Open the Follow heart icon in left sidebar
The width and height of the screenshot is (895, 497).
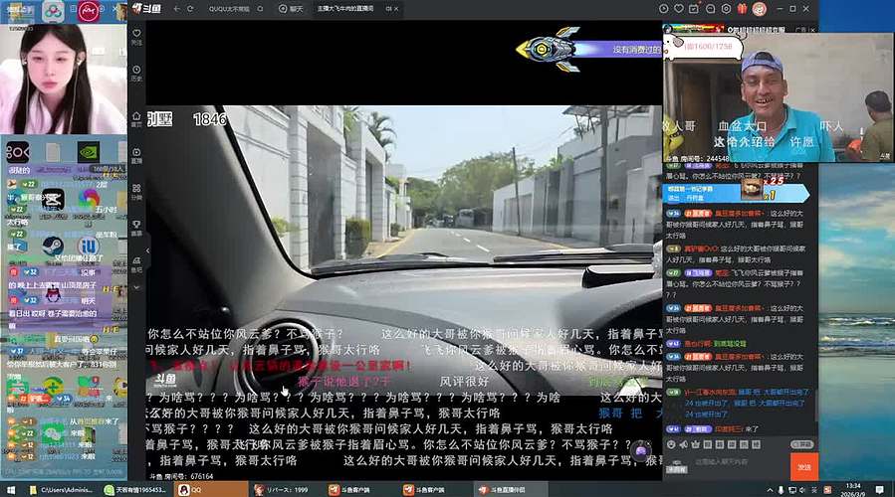(x=136, y=37)
